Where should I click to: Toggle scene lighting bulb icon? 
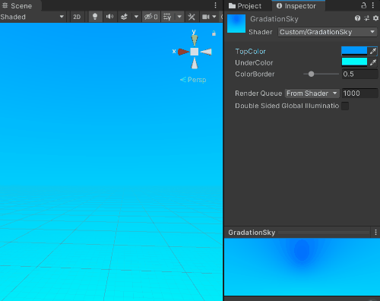click(95, 17)
